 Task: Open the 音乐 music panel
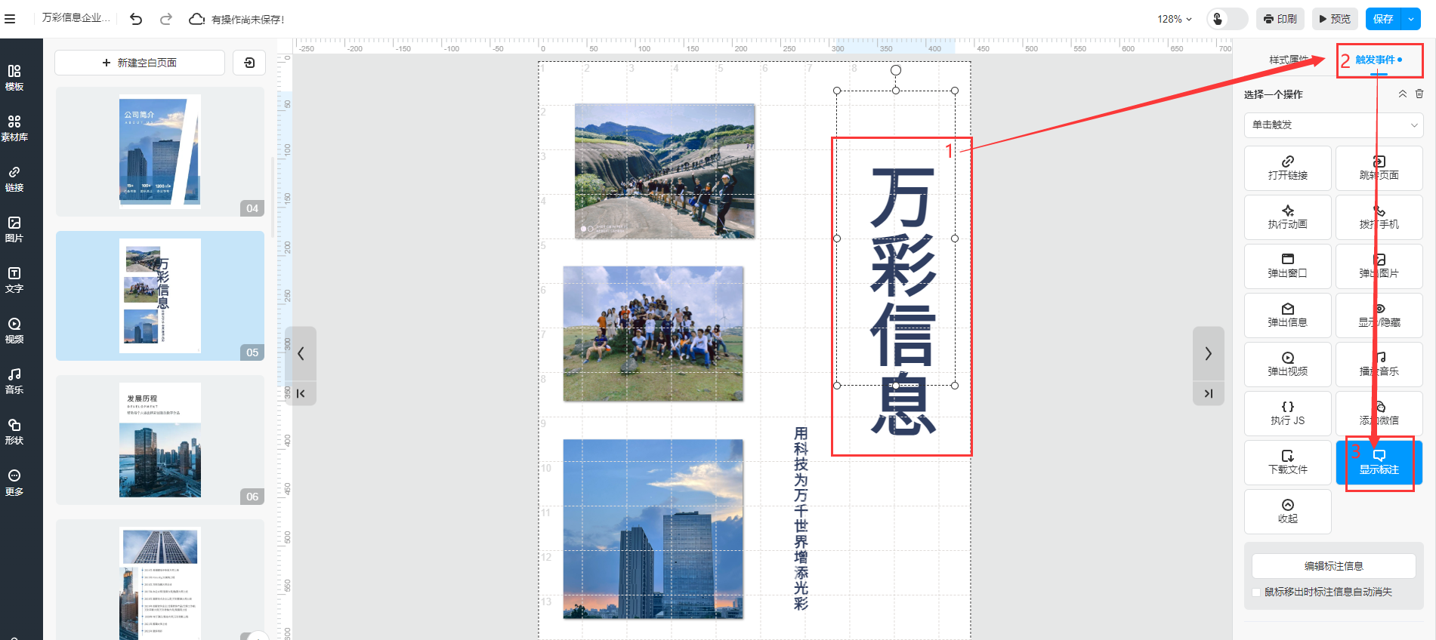(x=14, y=380)
